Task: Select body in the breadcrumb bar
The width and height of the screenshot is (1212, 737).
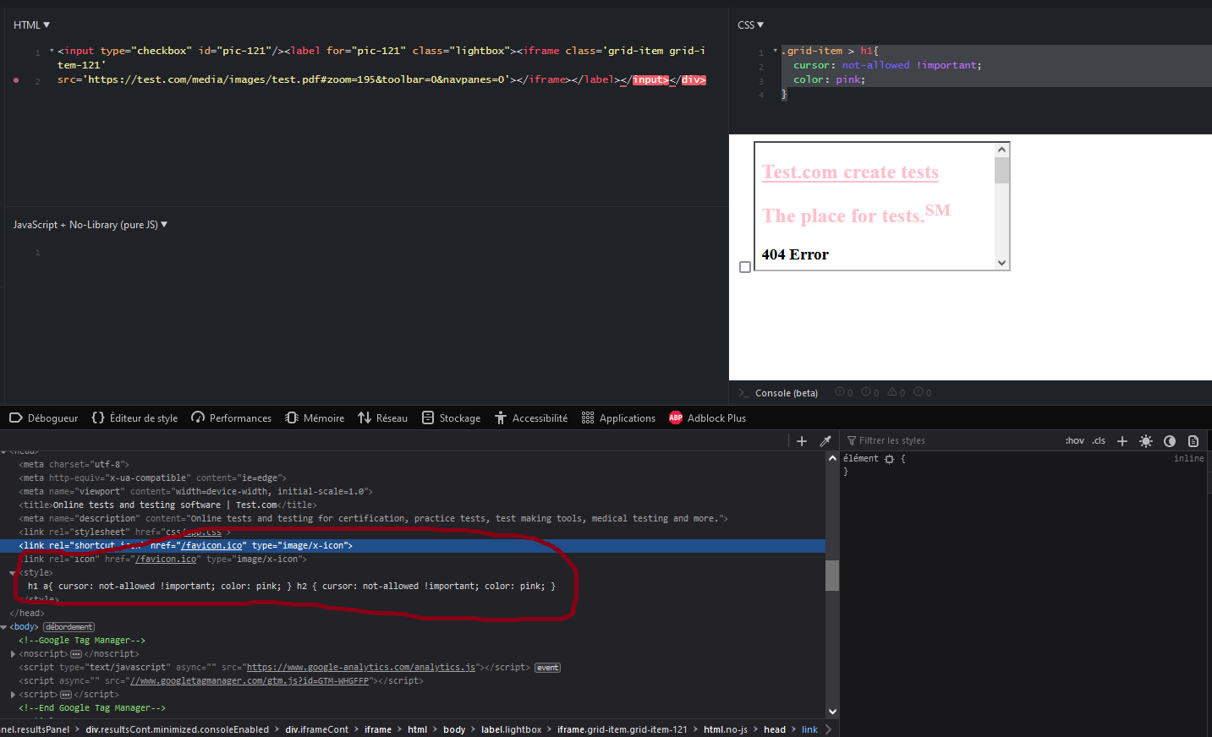Action: coord(454,729)
